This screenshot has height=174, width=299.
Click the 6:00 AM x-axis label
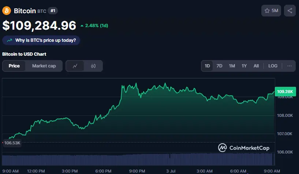(238, 171)
